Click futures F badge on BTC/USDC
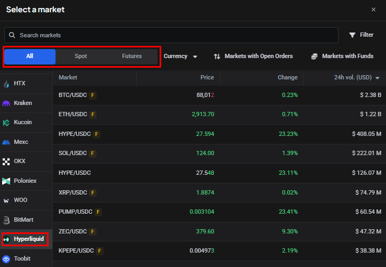Image resolution: width=386 pixels, height=267 pixels. tap(92, 95)
